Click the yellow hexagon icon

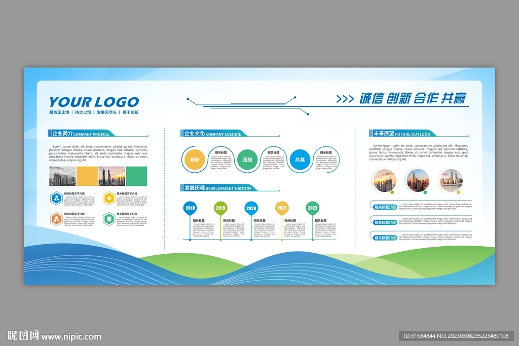109,199
